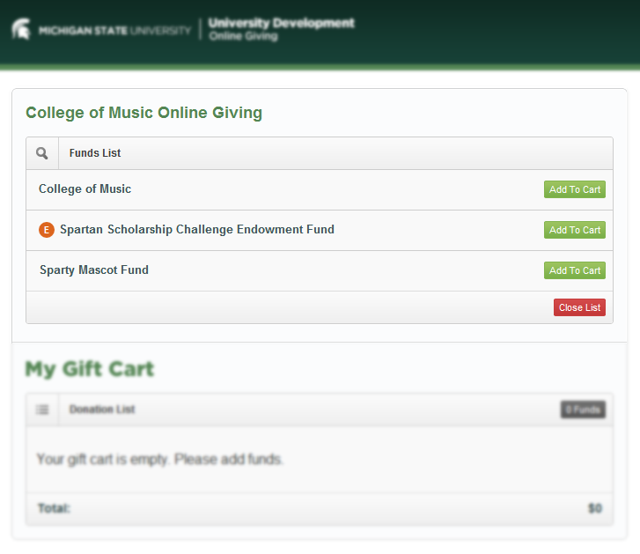Click the College of Music Online Giving heading
This screenshot has width=640, height=554.
click(x=143, y=113)
